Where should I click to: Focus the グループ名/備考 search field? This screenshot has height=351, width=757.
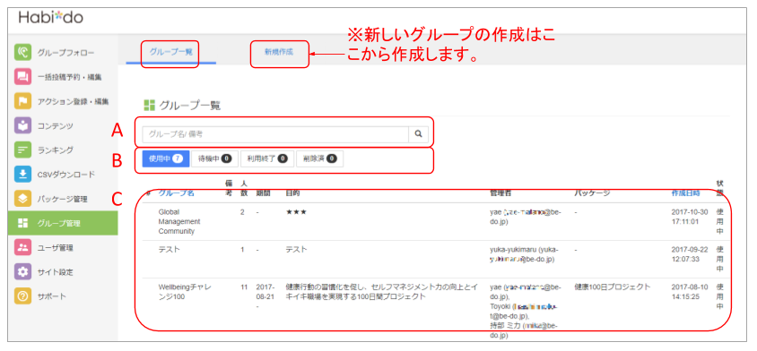[x=275, y=134]
